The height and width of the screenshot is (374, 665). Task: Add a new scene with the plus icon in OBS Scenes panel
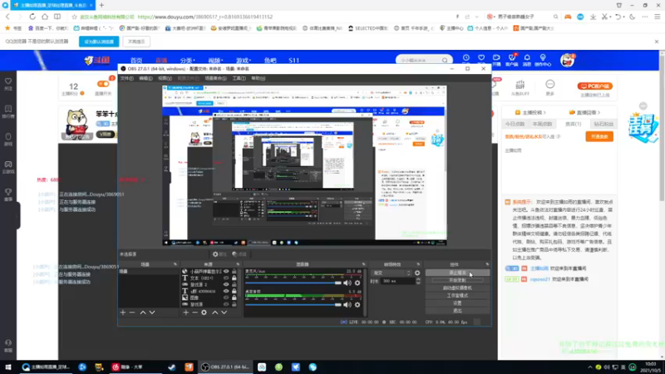[123, 312]
